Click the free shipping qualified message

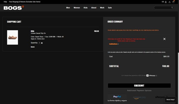133,30
